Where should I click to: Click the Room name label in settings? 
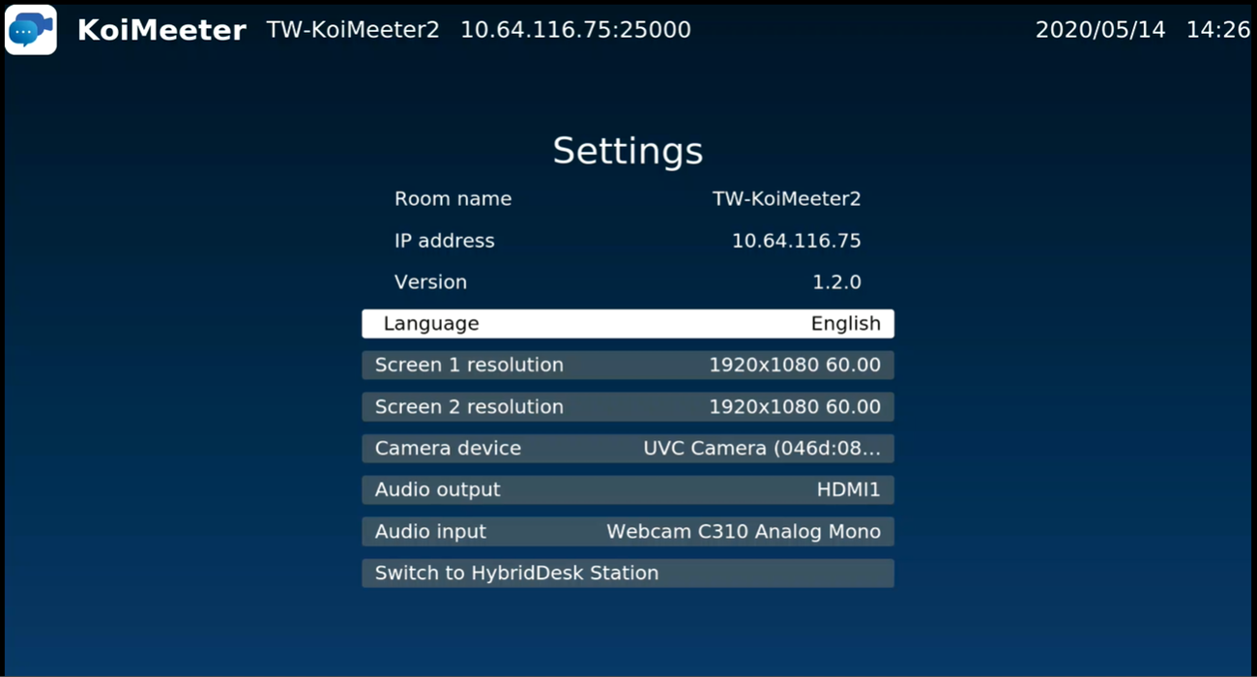453,199
